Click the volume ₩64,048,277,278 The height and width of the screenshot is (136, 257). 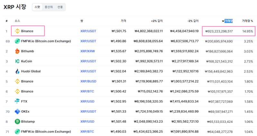220,132
